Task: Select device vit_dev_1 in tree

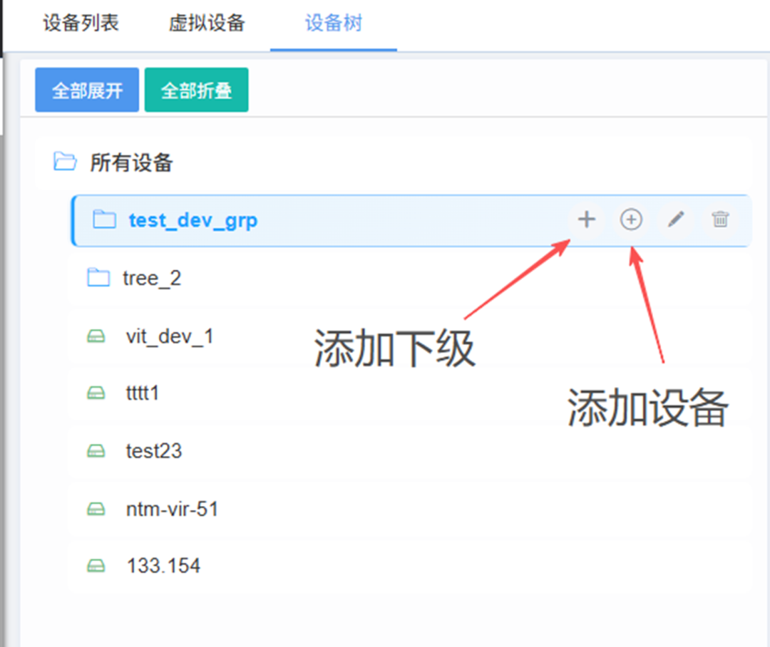Action: click(410, 336)
